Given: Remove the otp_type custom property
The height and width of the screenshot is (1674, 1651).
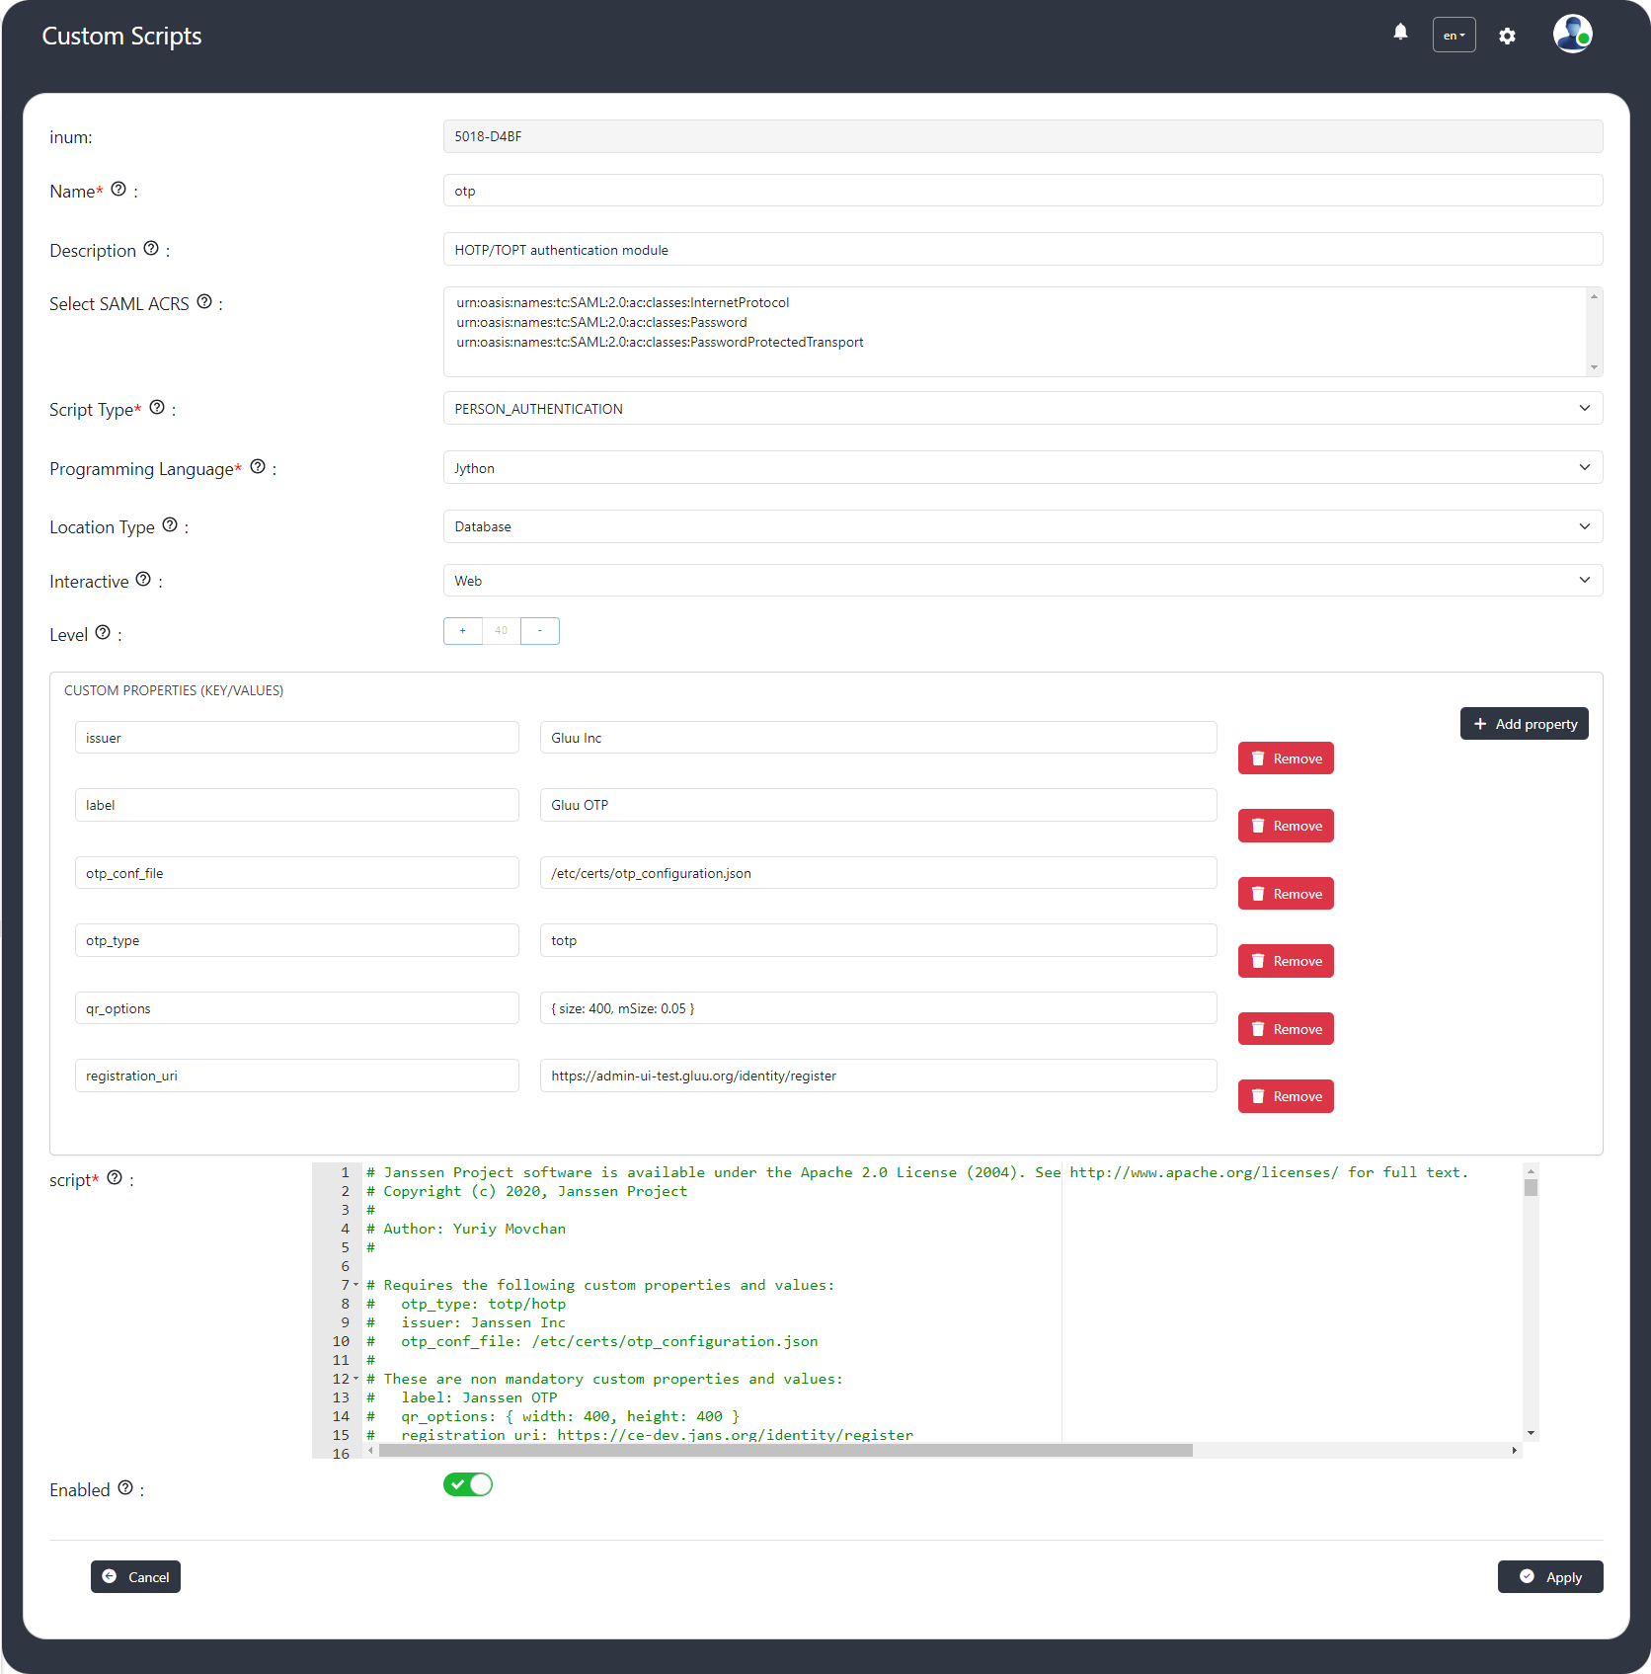Looking at the screenshot, I should click(1286, 962).
